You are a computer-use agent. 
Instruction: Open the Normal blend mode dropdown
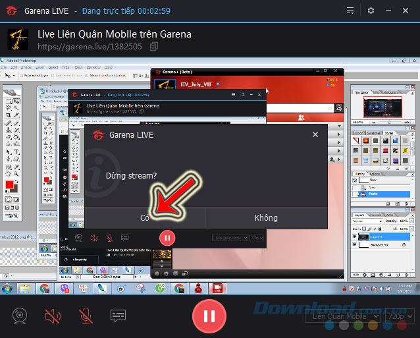click(367, 221)
